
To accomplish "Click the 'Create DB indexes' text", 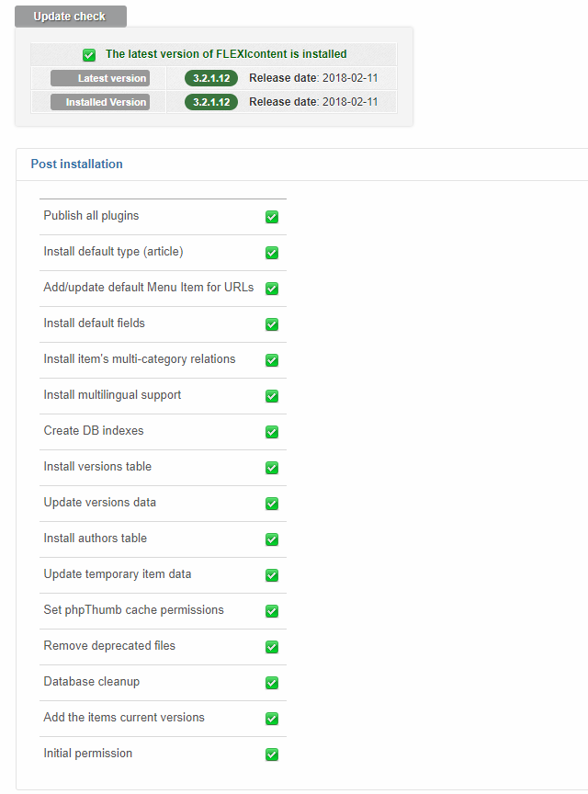I will [x=94, y=430].
